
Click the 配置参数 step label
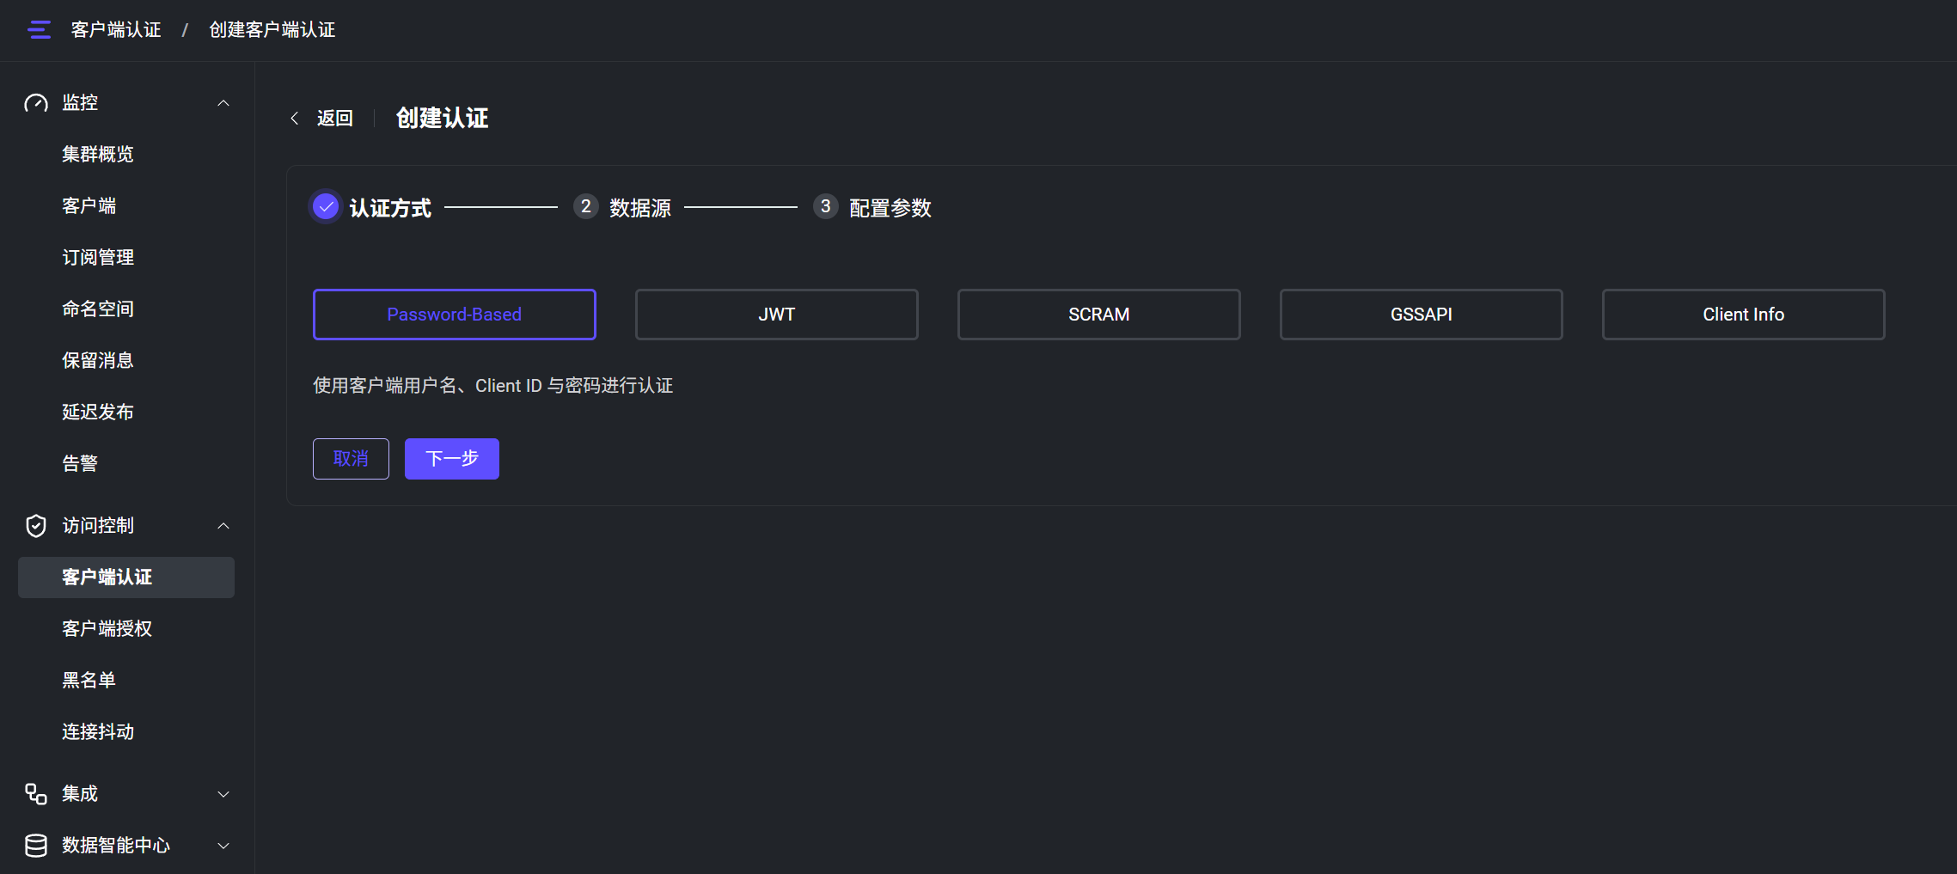[x=890, y=208]
